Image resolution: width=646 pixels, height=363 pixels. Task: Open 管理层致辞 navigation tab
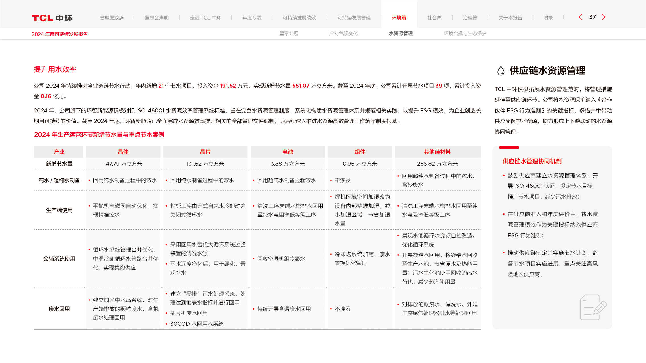[x=112, y=18]
